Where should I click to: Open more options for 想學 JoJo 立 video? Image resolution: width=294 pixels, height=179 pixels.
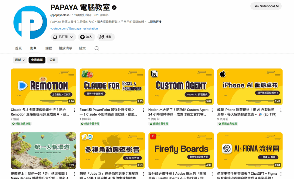[144, 174]
